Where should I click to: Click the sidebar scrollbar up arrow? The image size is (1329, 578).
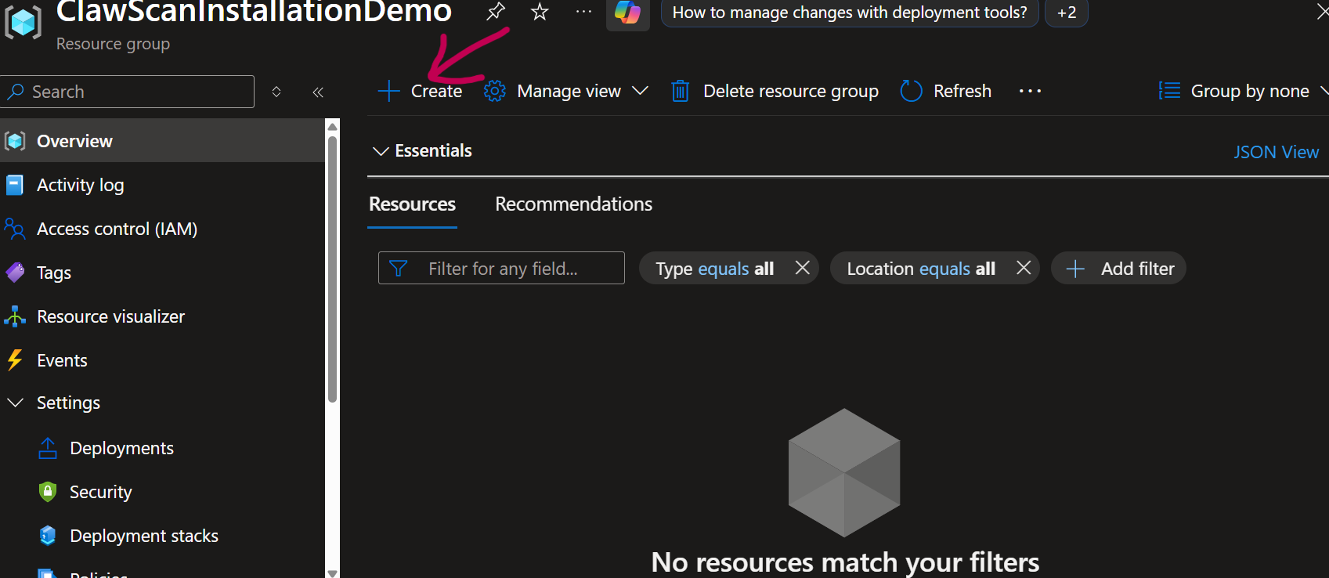[x=333, y=126]
